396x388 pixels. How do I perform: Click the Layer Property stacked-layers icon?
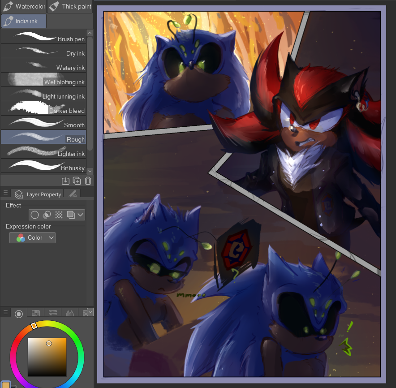[x=19, y=194]
